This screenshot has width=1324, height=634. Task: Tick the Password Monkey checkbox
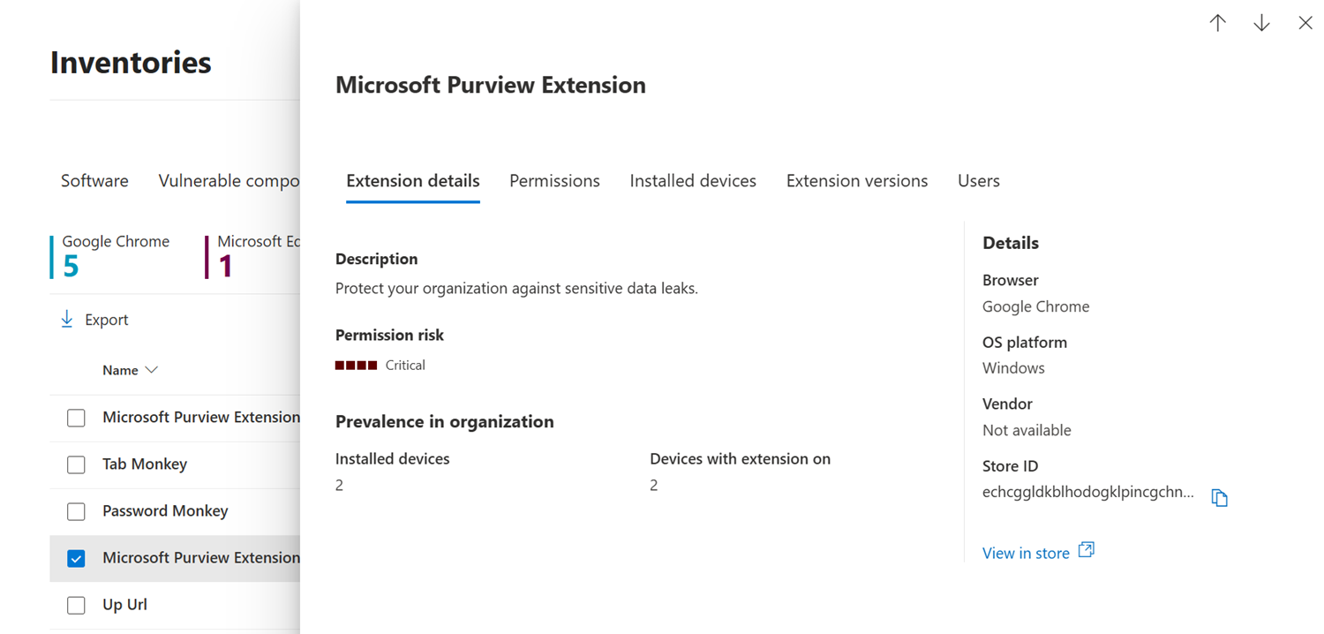pos(76,511)
